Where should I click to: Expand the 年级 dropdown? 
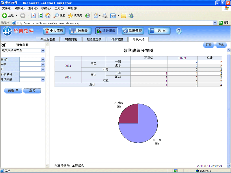pos(43,64)
